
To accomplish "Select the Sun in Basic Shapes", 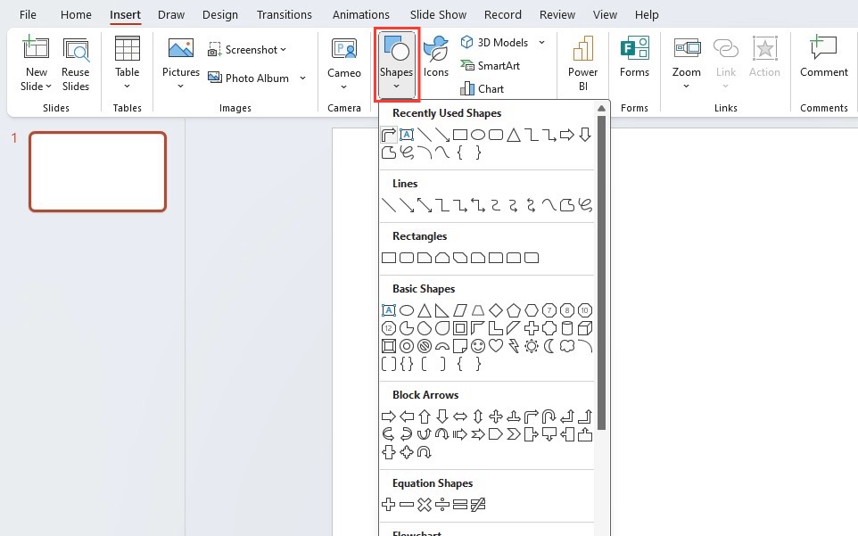I will (532, 346).
